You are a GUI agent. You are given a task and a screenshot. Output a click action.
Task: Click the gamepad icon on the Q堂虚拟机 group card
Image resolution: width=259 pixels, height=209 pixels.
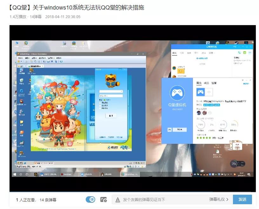point(177,93)
